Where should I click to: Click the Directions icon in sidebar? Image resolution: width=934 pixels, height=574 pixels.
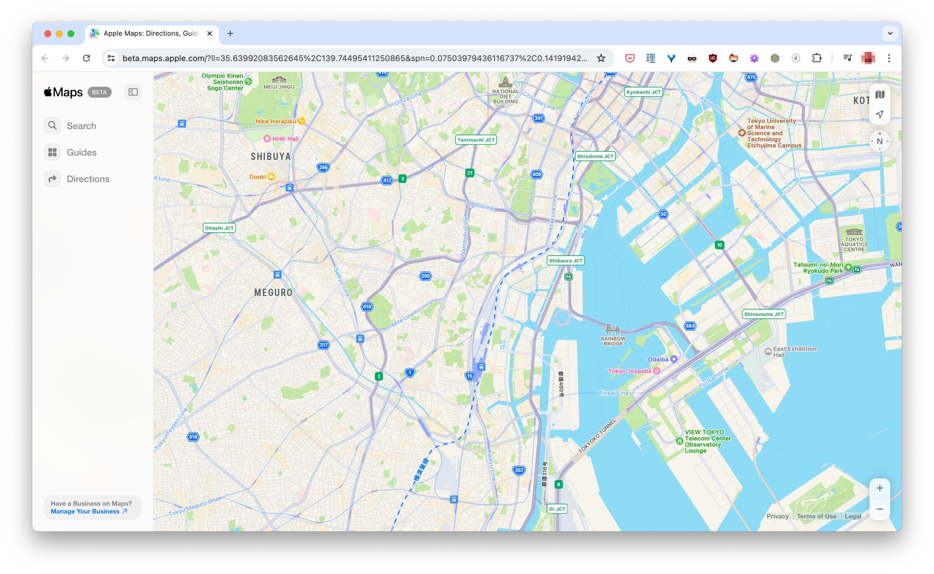tap(52, 178)
